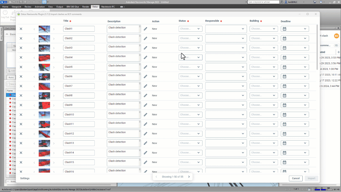Click the dialog vertical scrollbar
Screen dimensions: 341x192
[317, 48]
